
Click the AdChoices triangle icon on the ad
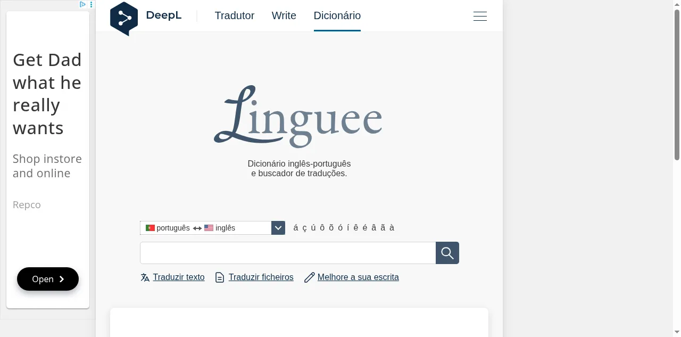coord(83,4)
